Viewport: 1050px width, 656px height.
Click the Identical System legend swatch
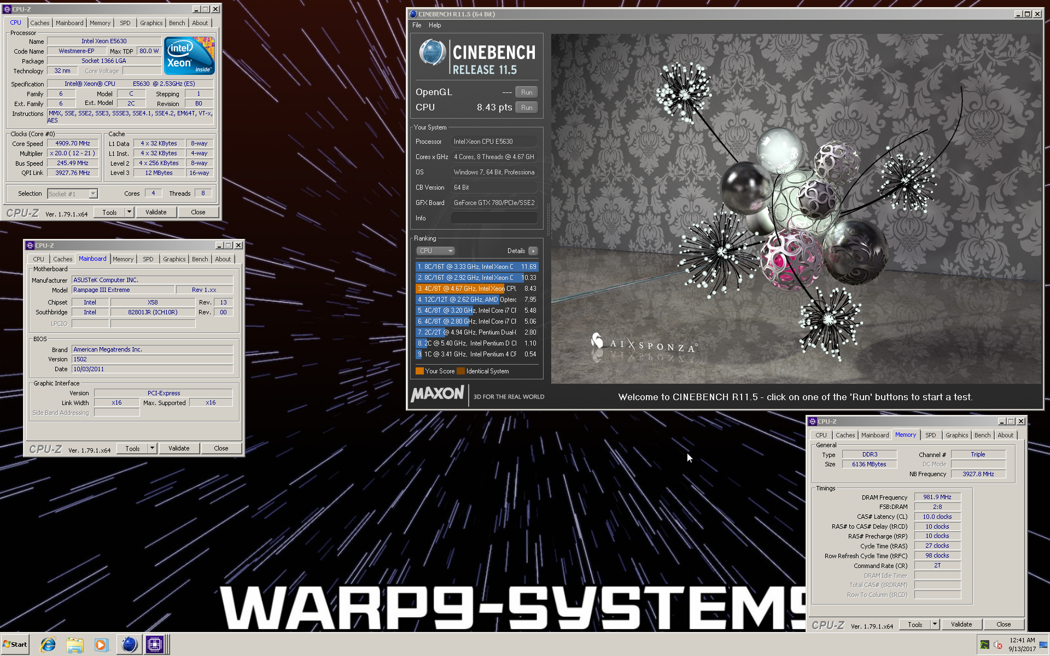click(x=460, y=371)
